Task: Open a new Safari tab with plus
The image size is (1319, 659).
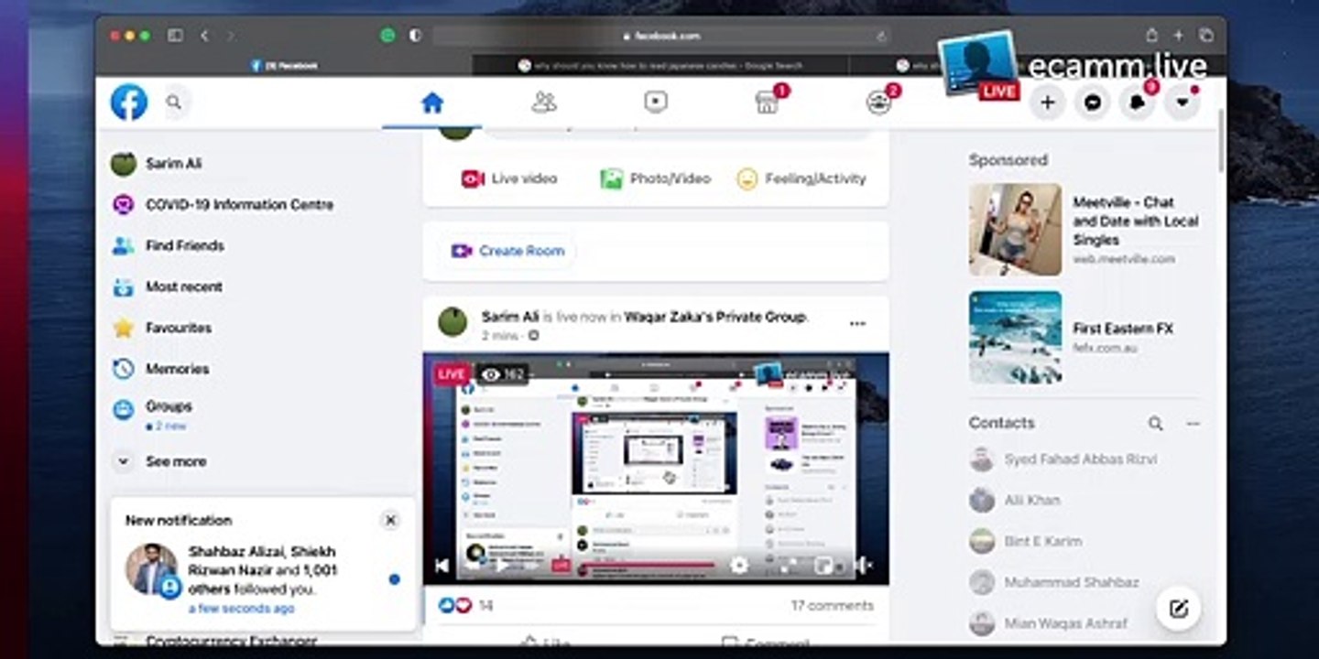Action: pyautogui.click(x=1179, y=36)
